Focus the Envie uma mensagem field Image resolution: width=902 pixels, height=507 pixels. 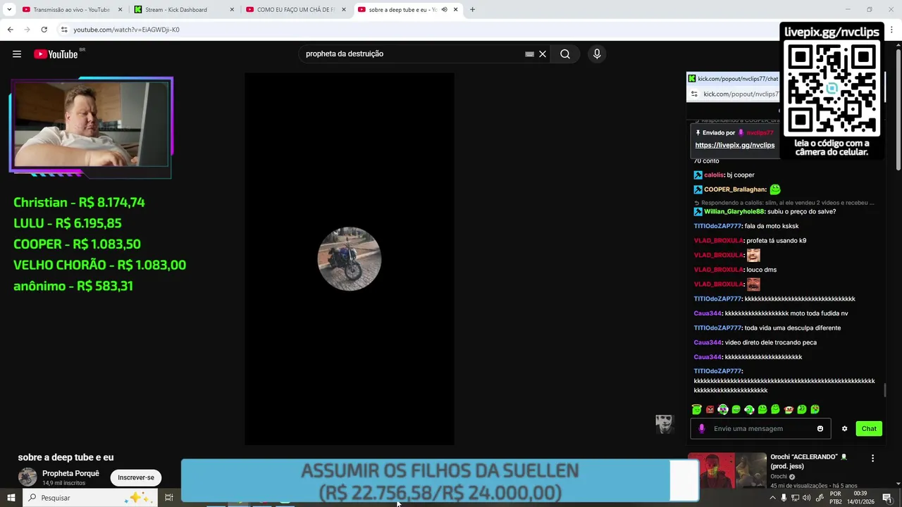[760, 428]
